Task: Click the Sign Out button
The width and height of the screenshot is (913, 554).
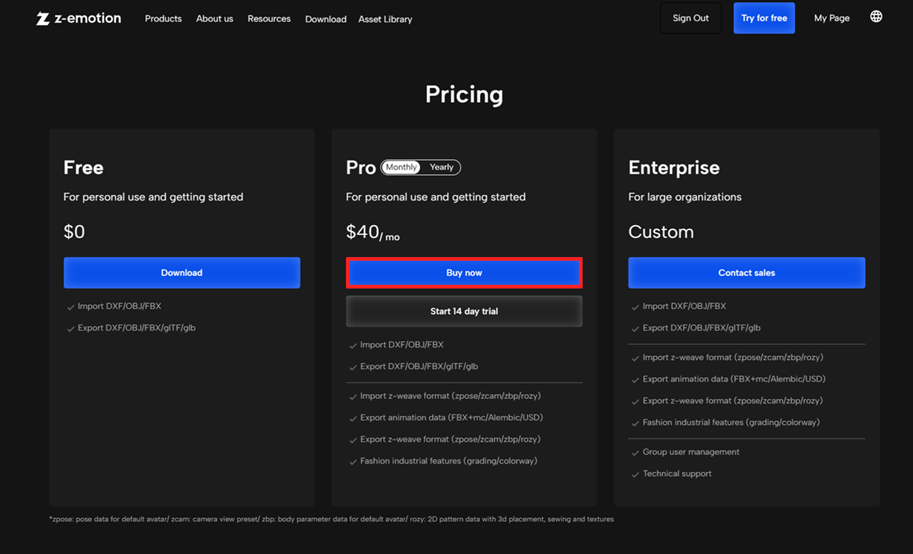Action: coord(690,18)
